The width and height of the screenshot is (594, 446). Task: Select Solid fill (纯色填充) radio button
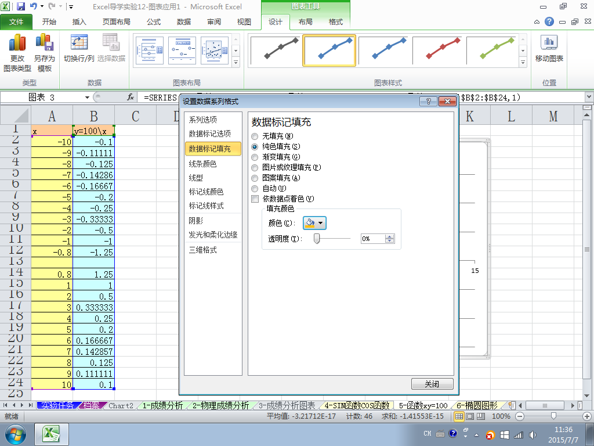coord(255,147)
